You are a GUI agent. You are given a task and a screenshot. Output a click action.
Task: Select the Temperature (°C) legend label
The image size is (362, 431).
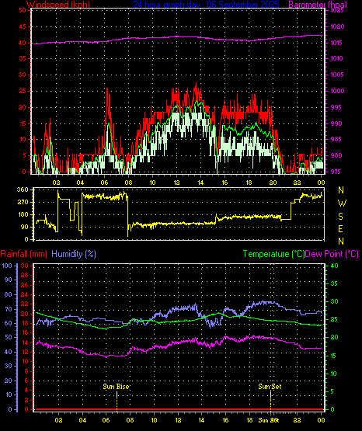click(273, 254)
